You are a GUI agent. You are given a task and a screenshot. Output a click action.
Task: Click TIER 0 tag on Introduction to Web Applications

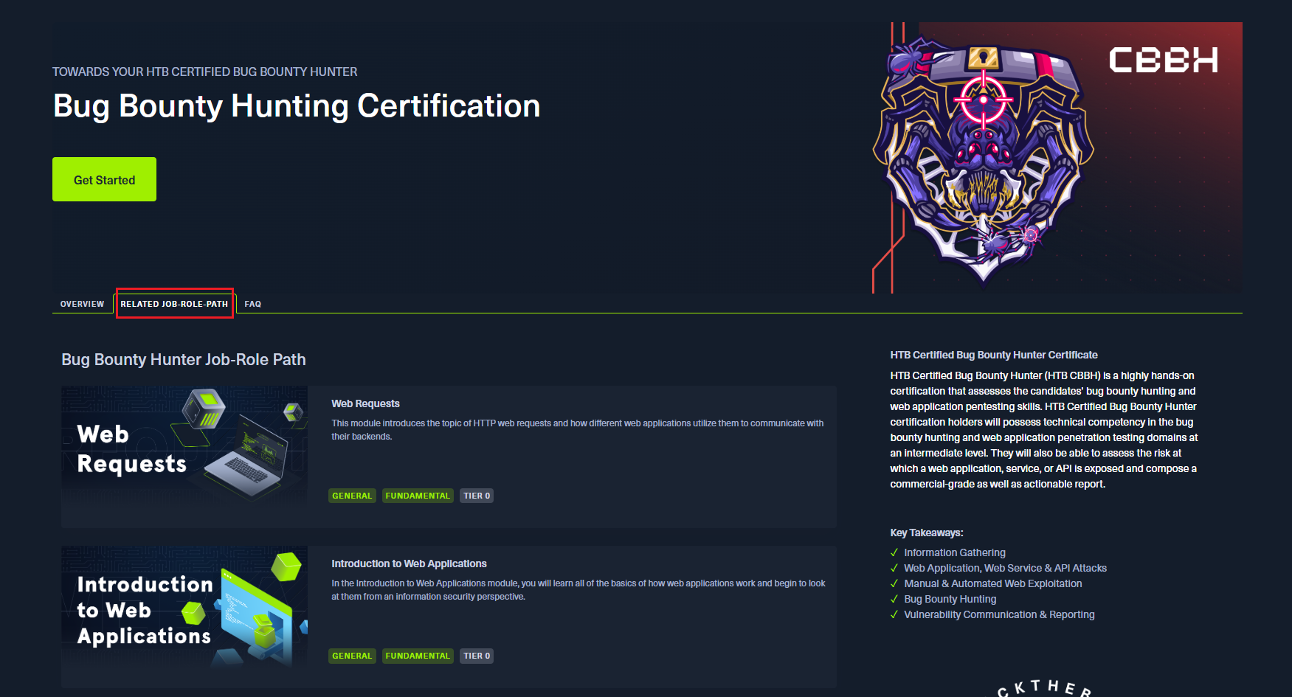click(x=477, y=656)
